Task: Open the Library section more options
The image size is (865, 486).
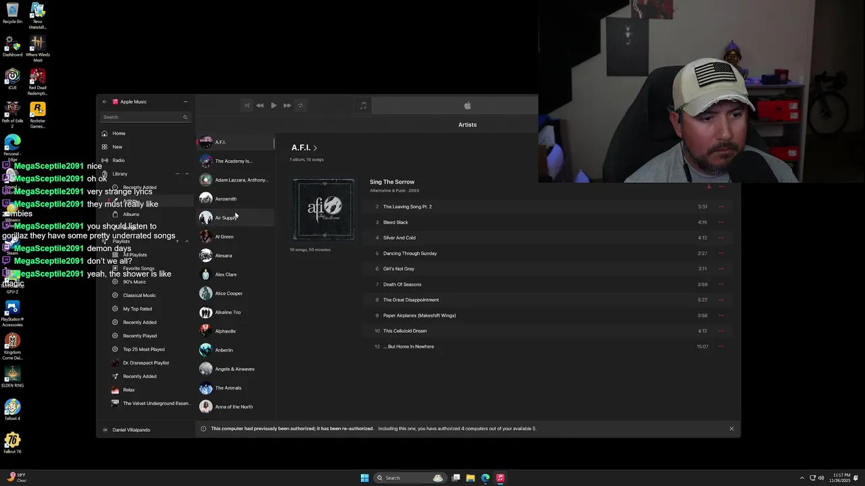Action: pyautogui.click(x=178, y=173)
